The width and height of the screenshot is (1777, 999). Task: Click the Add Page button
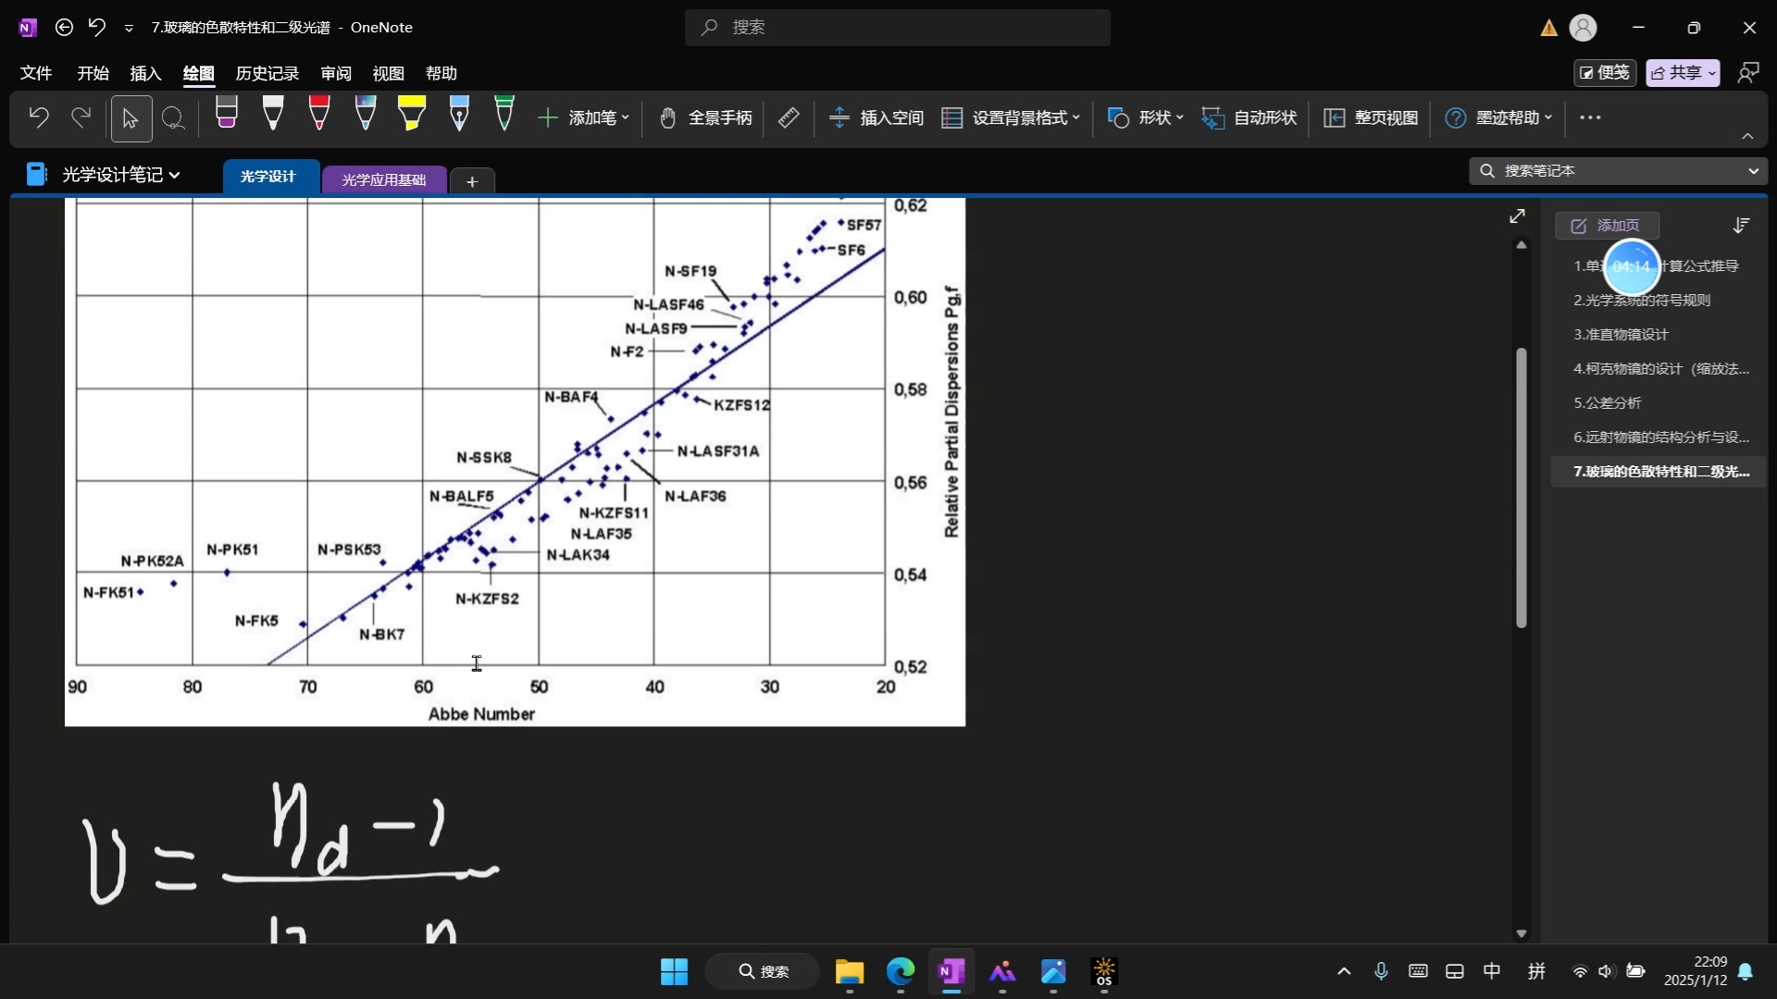click(x=1607, y=226)
